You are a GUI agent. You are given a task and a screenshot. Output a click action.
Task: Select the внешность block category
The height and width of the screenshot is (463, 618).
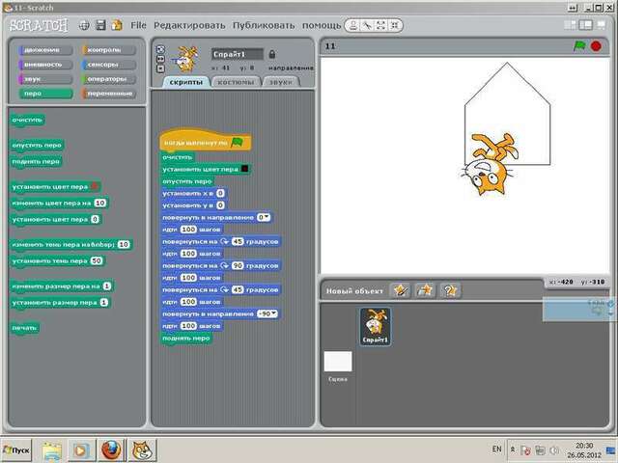[45, 65]
